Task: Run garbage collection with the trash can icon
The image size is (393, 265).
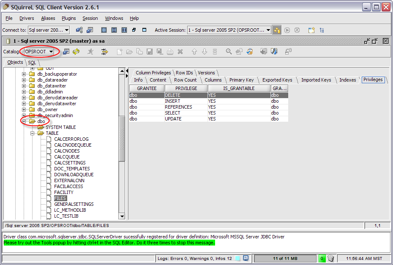Action: click(331, 258)
